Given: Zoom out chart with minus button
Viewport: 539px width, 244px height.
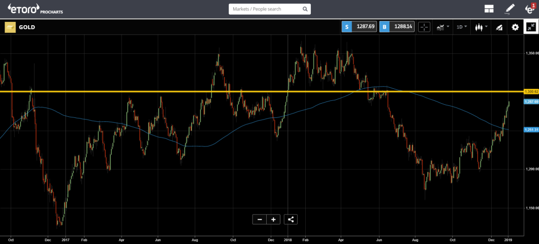Looking at the screenshot, I should (259, 219).
